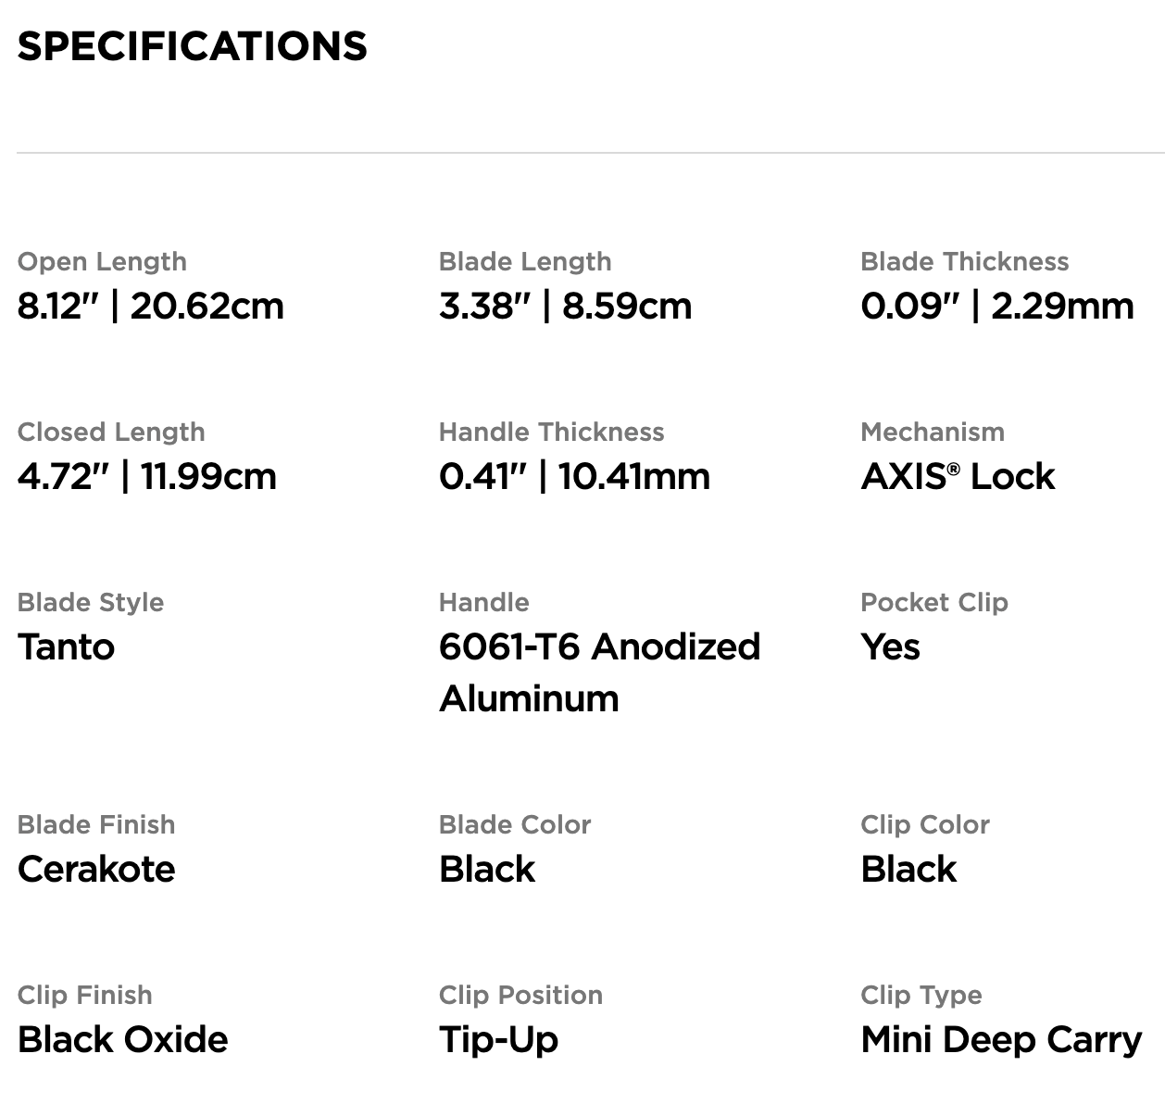Click the 6061-T6 Anodized Aluminum handle text

point(600,672)
